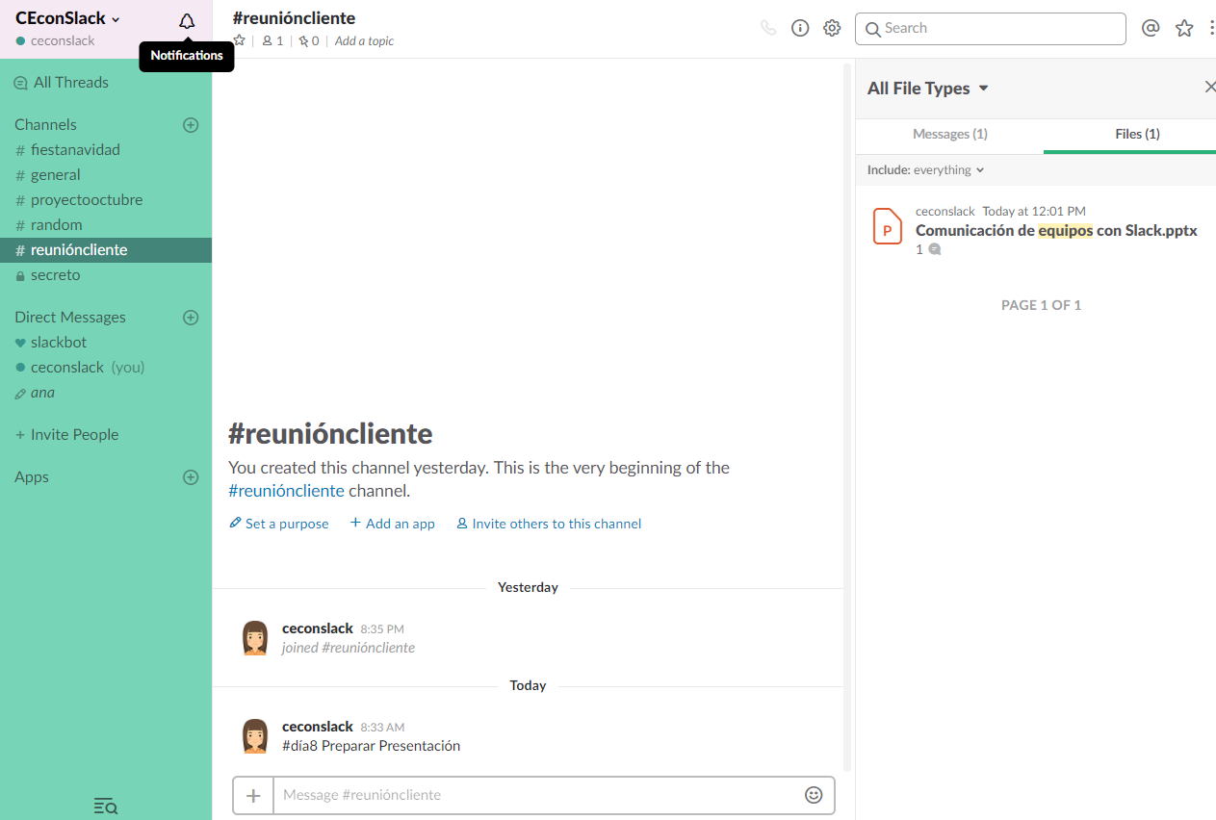Click the Channels section header
This screenshot has width=1216, height=820.
click(x=45, y=124)
